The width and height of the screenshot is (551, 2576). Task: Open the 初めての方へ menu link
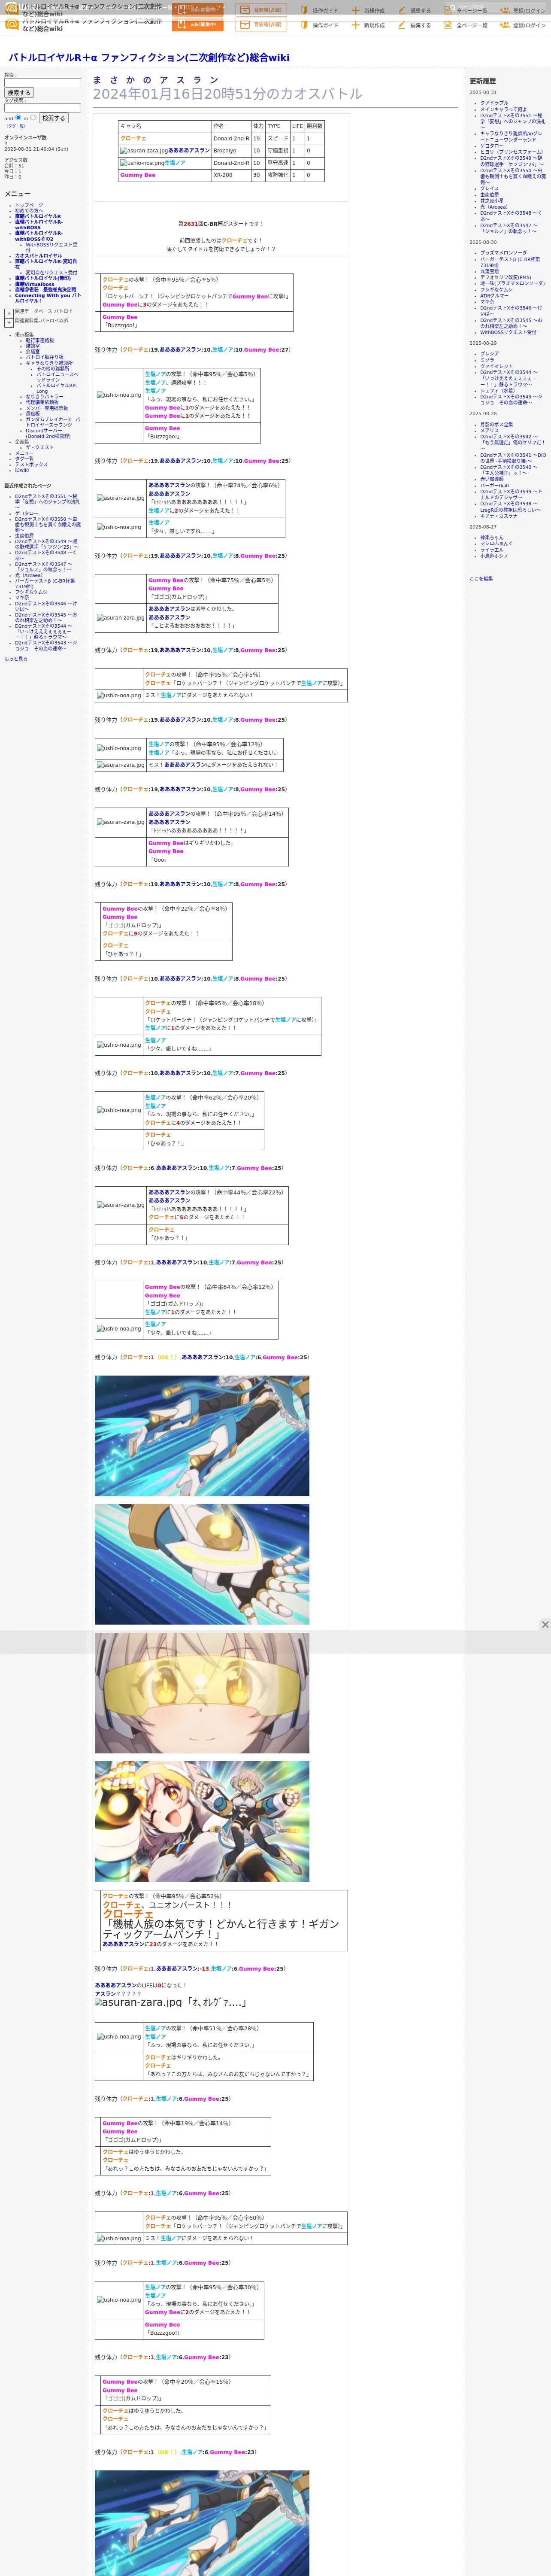[29, 211]
